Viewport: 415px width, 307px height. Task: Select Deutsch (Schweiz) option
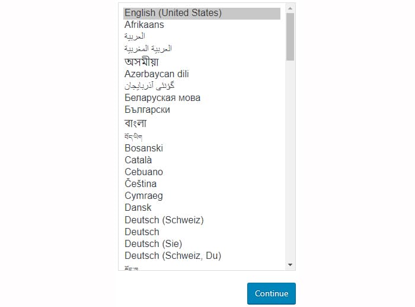pyautogui.click(x=202, y=220)
